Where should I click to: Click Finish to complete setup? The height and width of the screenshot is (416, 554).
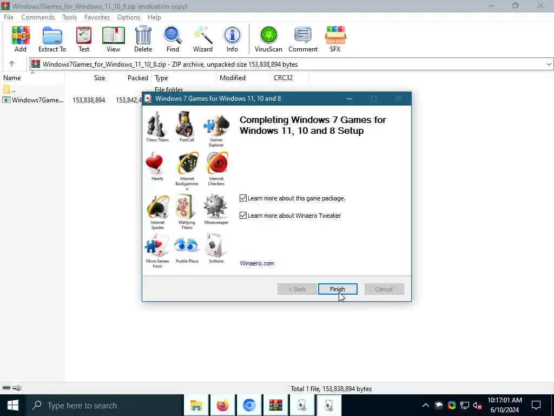click(338, 289)
